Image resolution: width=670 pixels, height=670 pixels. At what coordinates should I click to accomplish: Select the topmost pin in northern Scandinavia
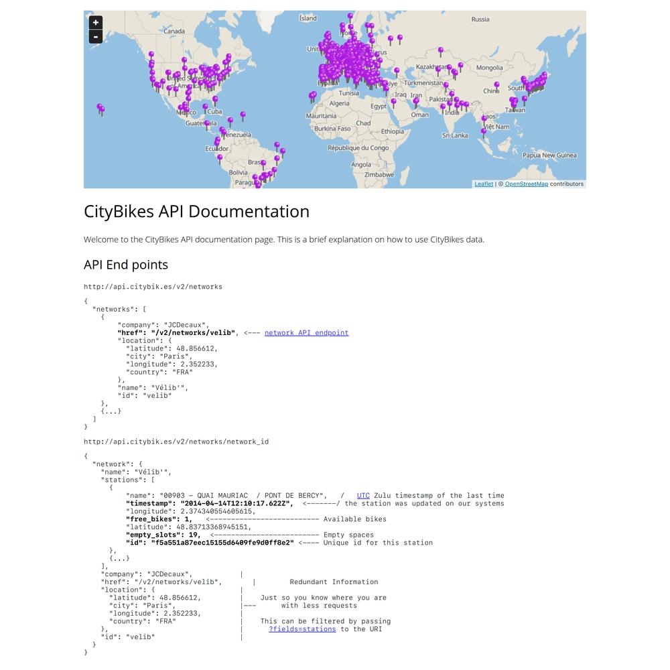pos(350,18)
